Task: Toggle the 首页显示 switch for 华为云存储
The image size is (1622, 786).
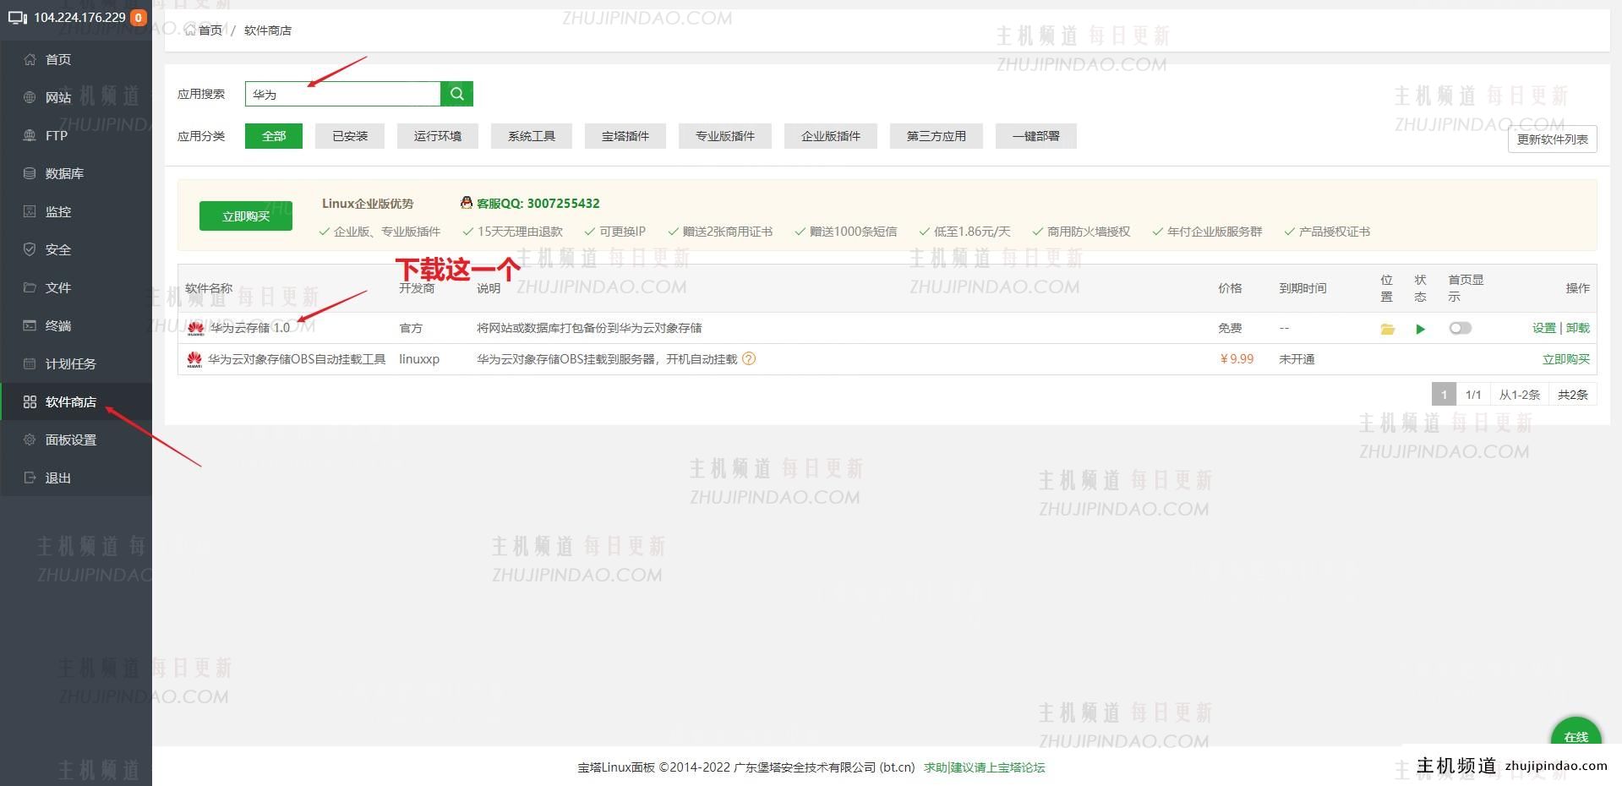Action: click(x=1460, y=328)
